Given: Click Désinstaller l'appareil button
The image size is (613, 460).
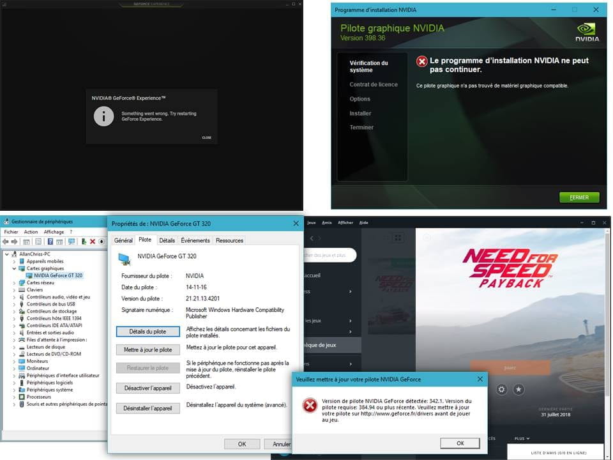Looking at the screenshot, I should [x=148, y=408].
